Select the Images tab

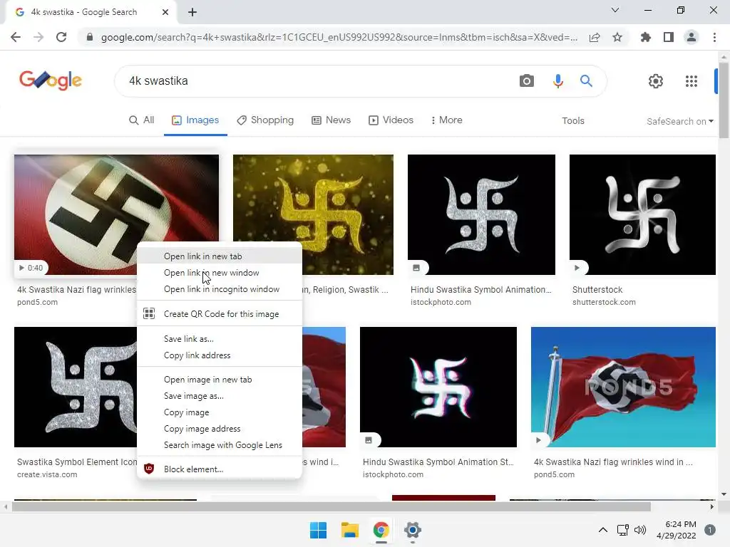195,120
